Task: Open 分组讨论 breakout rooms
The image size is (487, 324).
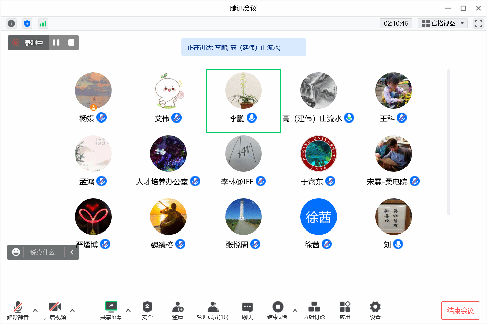Action: coord(314,310)
